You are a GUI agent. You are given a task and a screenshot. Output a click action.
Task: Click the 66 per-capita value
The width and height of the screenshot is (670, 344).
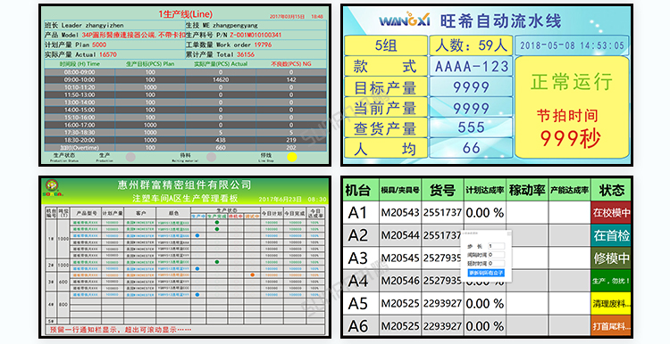[471, 148]
